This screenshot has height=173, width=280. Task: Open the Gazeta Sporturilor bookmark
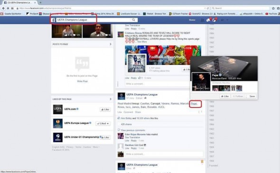12,14
